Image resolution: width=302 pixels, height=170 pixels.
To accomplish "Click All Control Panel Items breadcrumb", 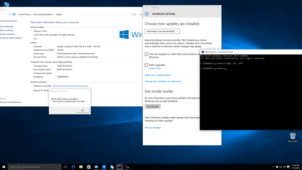I will [43, 14].
